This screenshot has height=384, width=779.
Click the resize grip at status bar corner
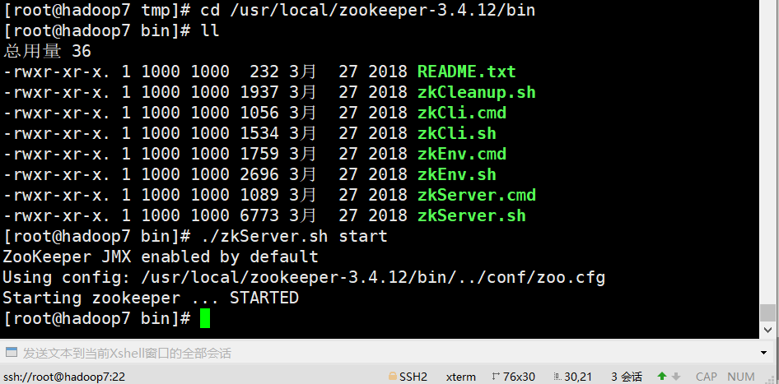click(x=771, y=377)
